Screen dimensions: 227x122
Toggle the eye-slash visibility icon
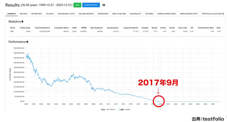pos(104,5)
